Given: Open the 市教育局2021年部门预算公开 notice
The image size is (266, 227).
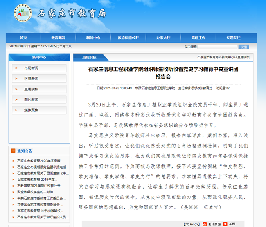Looking at the screenshot, I should (x=38, y=185).
